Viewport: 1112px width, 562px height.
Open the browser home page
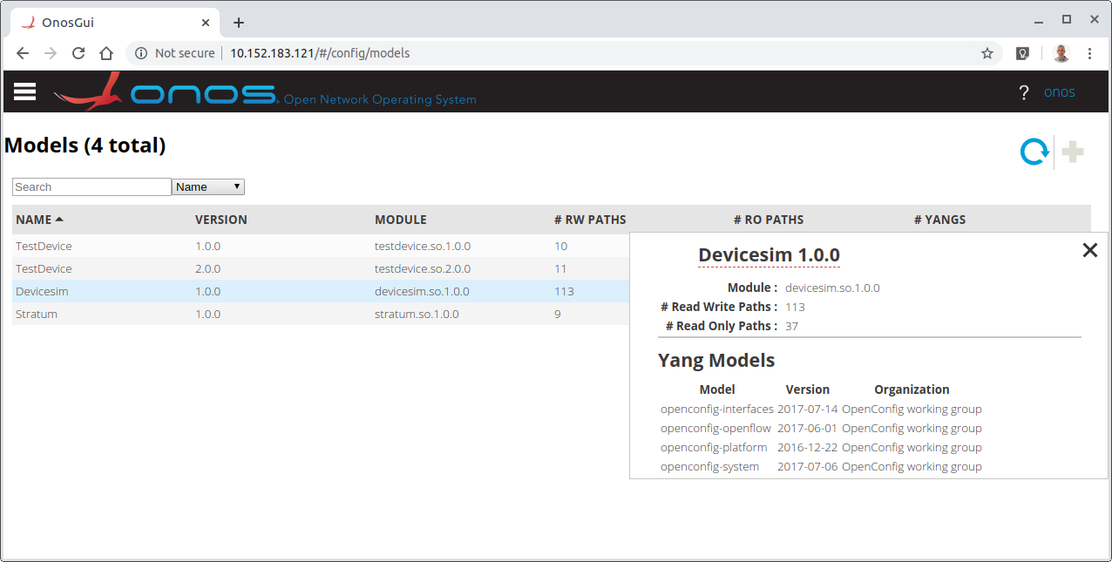(x=106, y=53)
